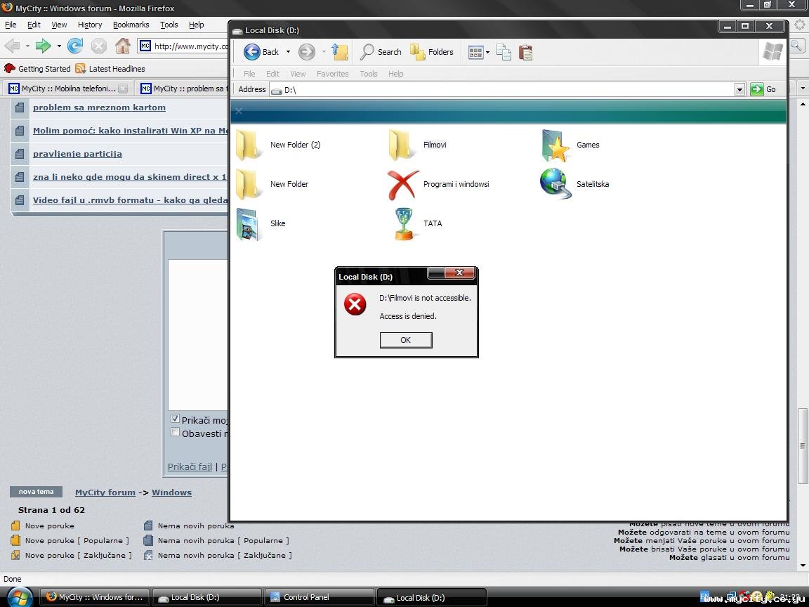
Task: Select the Filmovi folder icon
Action: [x=402, y=145]
